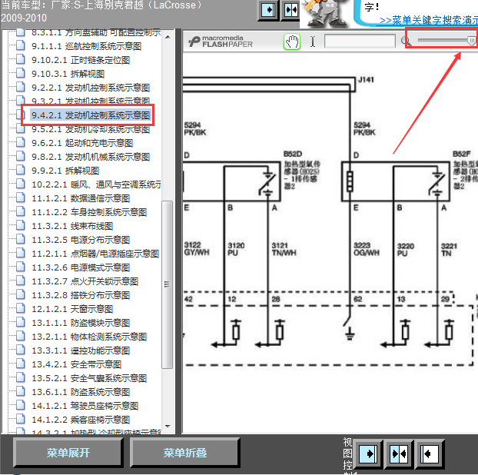This screenshot has height=475, width=478.
Task: Open 13.1.1.1 防盗模块示意图
Action: pyautogui.click(x=81, y=323)
